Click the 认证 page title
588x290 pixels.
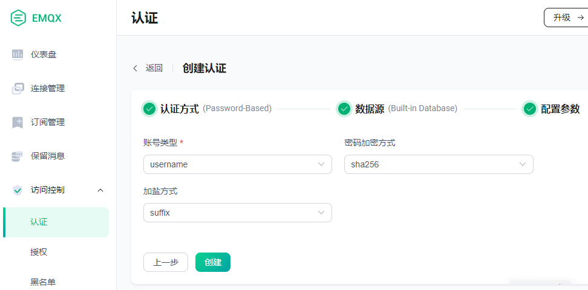click(x=145, y=18)
